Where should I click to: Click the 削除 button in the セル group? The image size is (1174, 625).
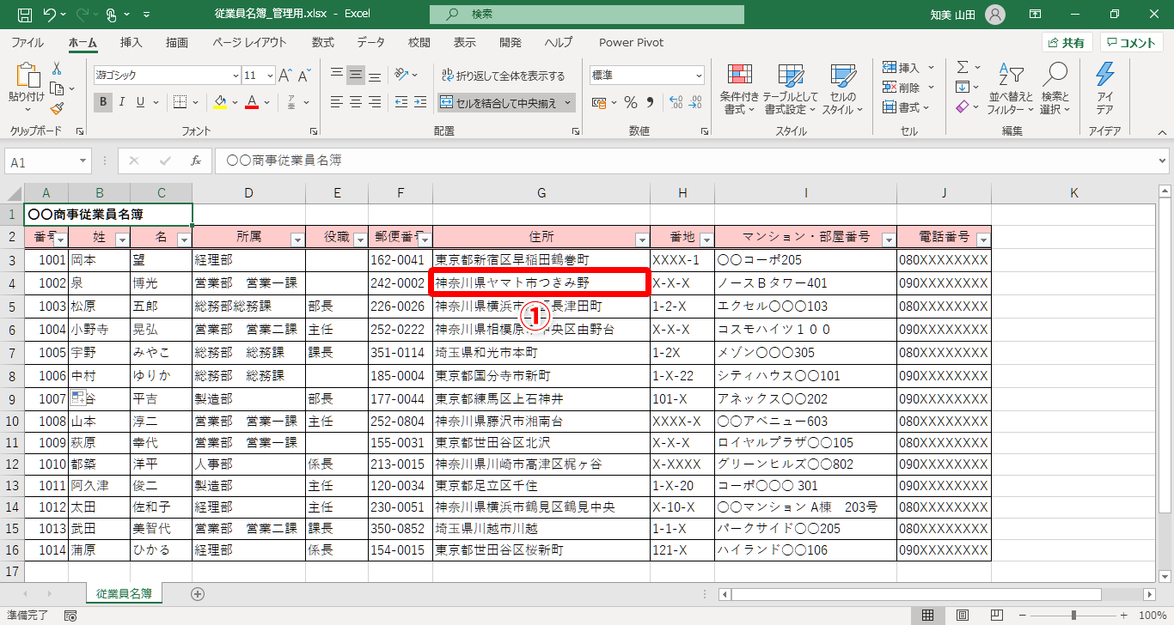point(907,88)
